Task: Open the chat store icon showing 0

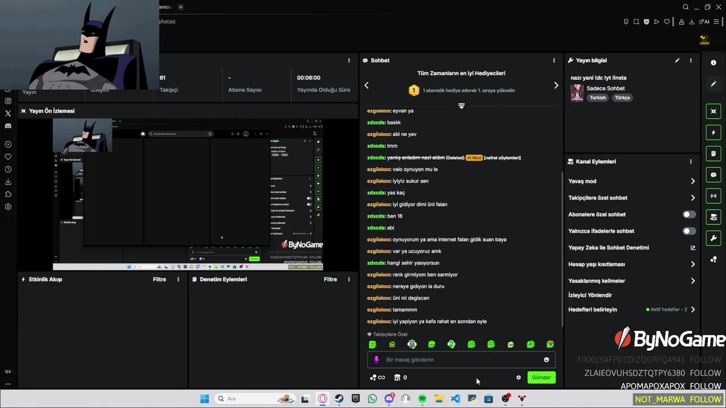Action: click(400, 377)
